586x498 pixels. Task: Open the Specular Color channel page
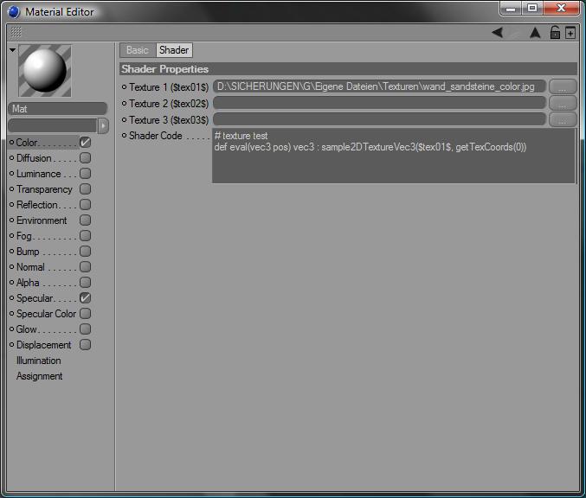[x=47, y=314]
